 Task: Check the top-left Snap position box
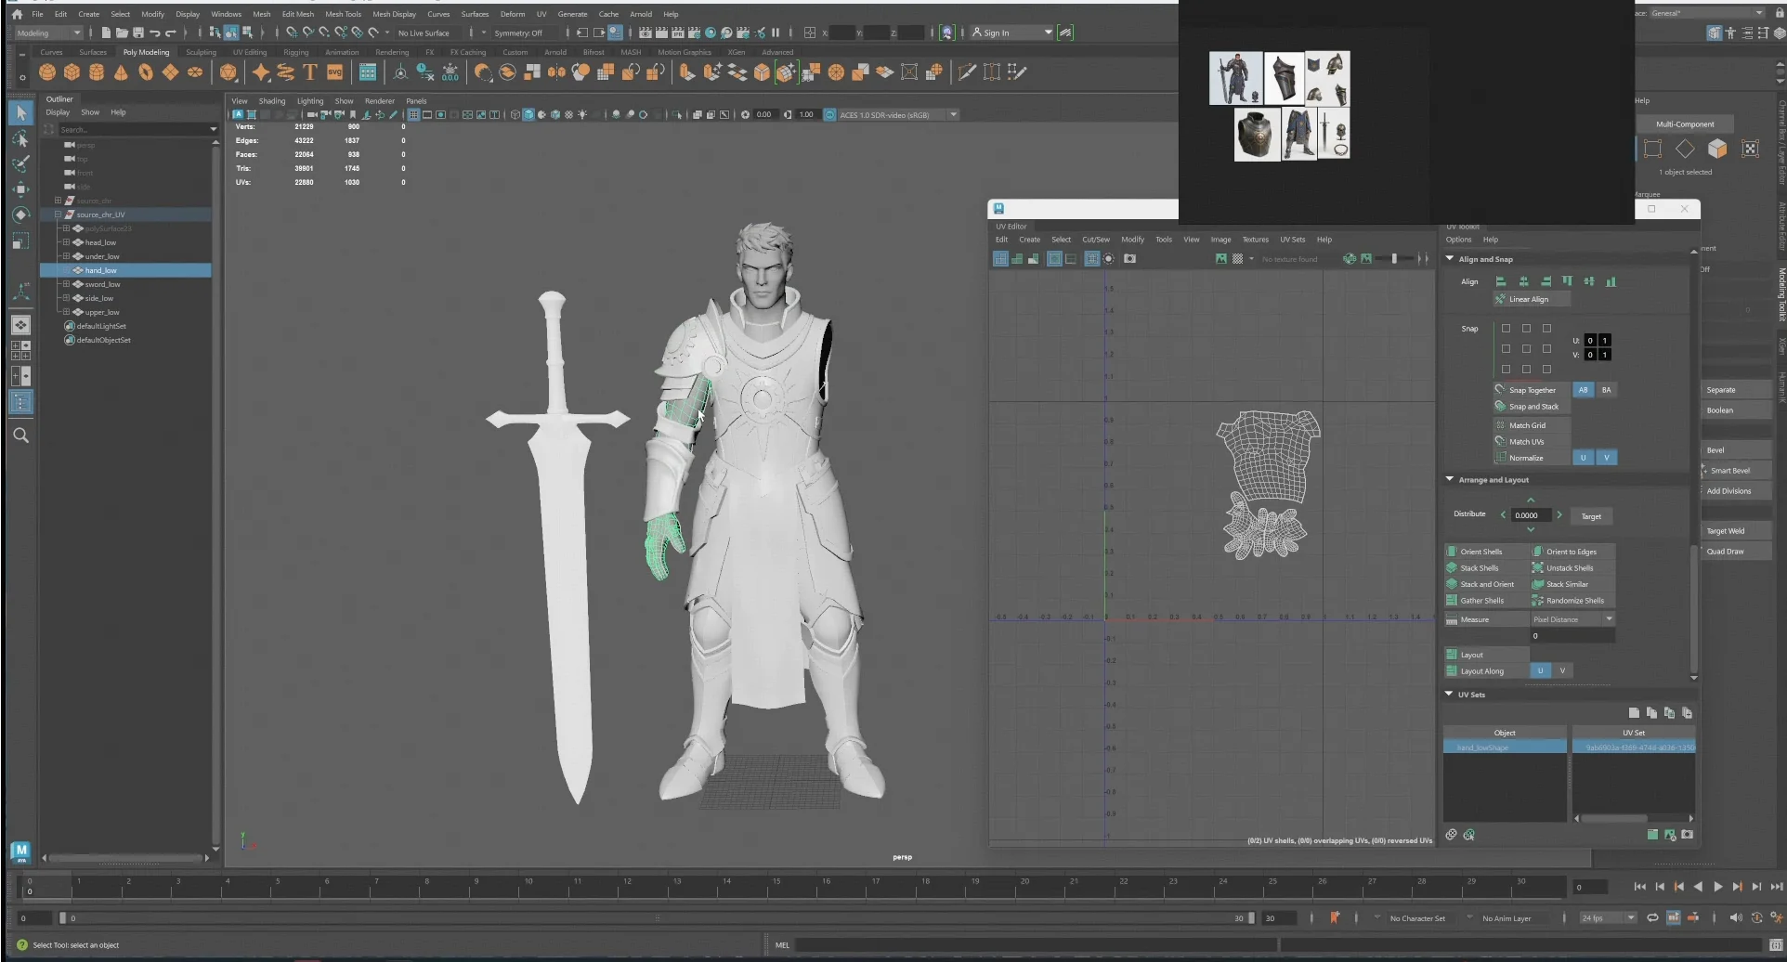[x=1506, y=329]
